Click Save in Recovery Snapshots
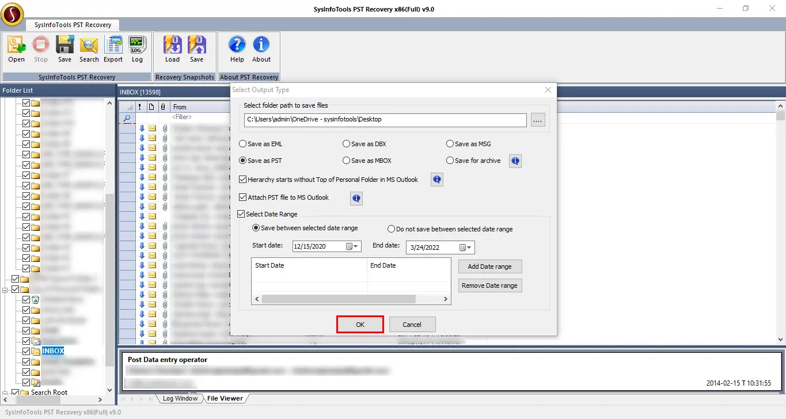 (197, 49)
